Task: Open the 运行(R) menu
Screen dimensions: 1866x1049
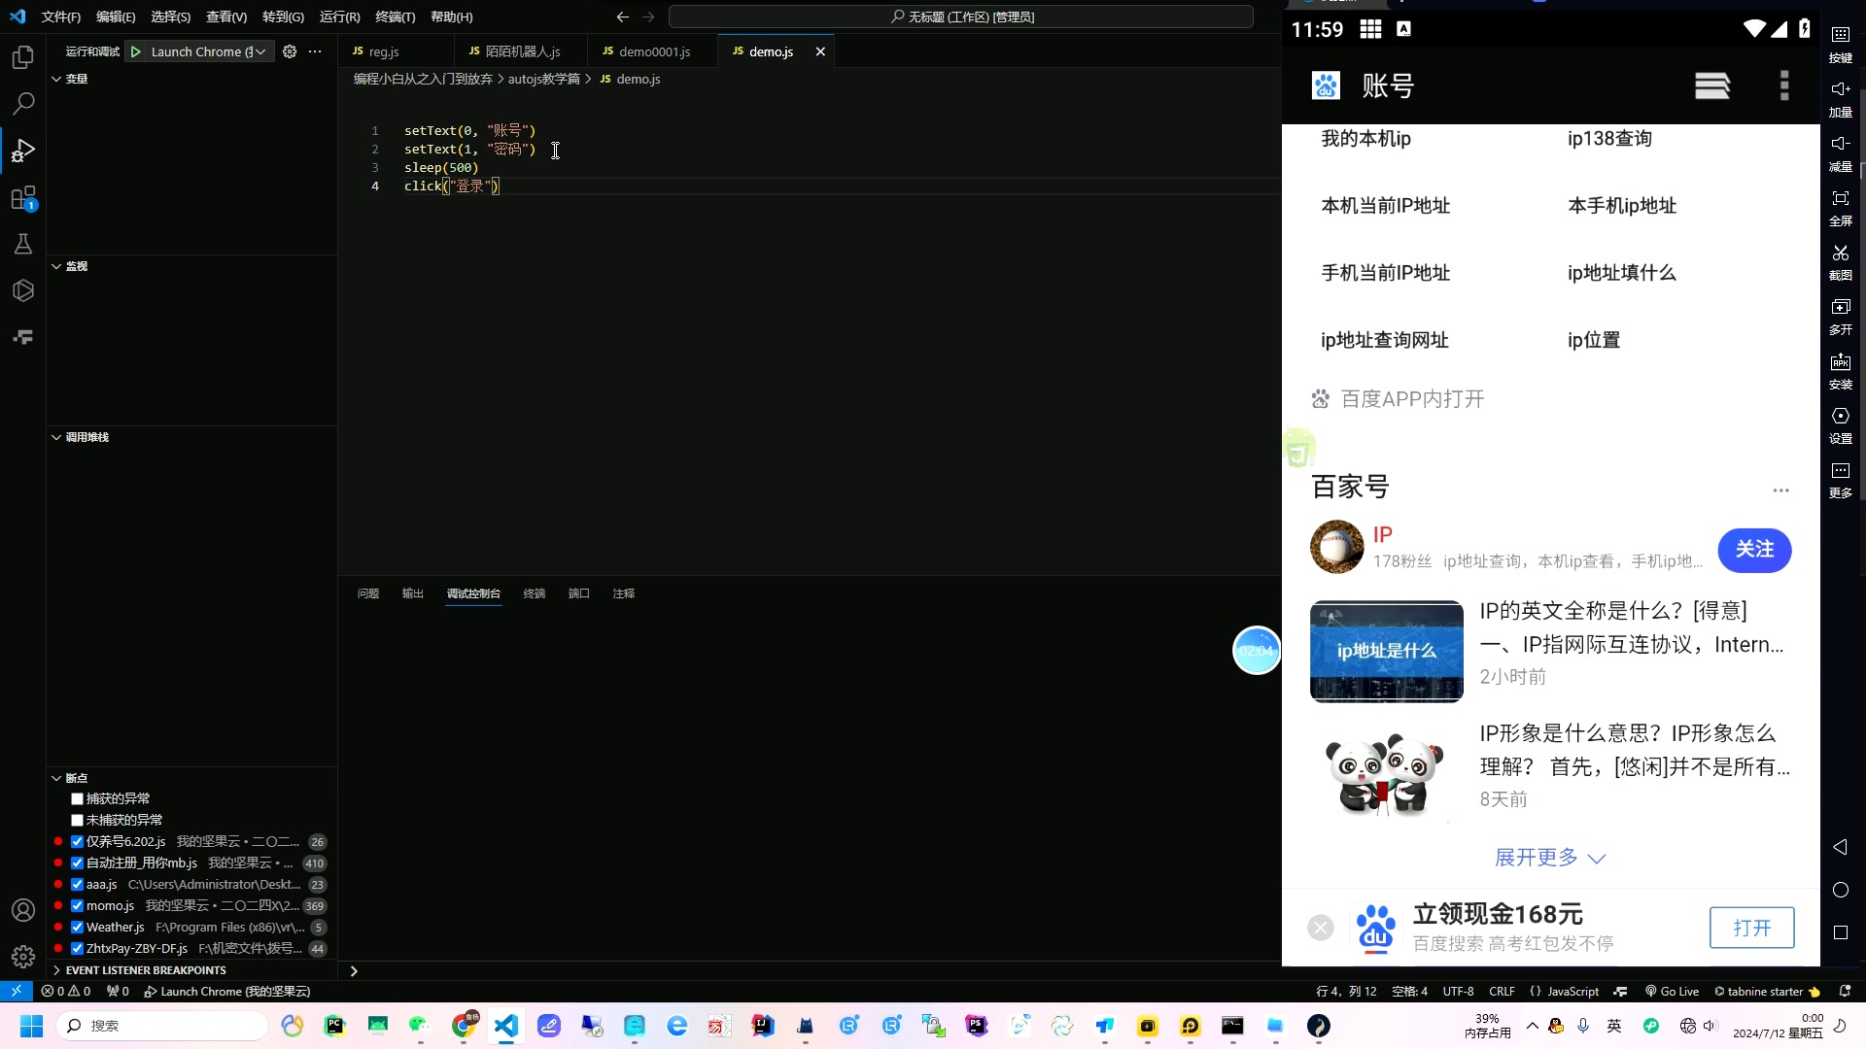Action: (338, 17)
